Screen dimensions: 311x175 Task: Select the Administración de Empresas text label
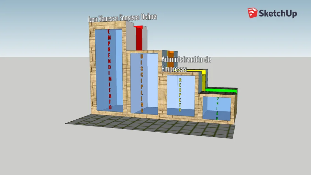click(186, 64)
